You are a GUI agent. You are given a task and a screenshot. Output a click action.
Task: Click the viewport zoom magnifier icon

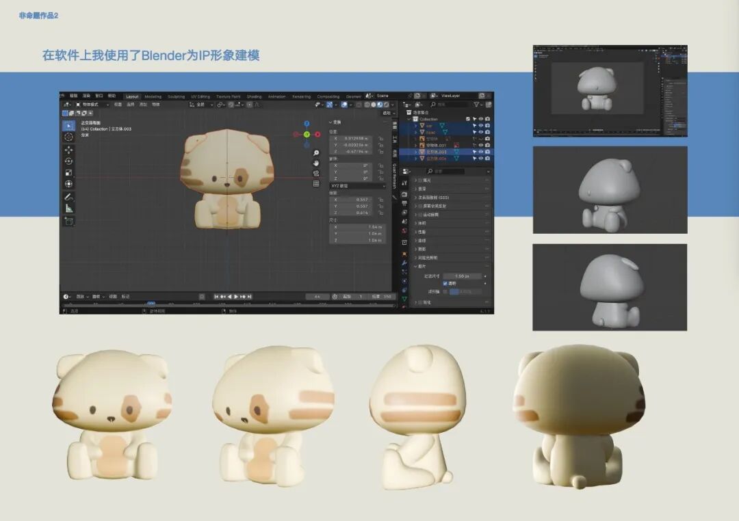click(316, 152)
